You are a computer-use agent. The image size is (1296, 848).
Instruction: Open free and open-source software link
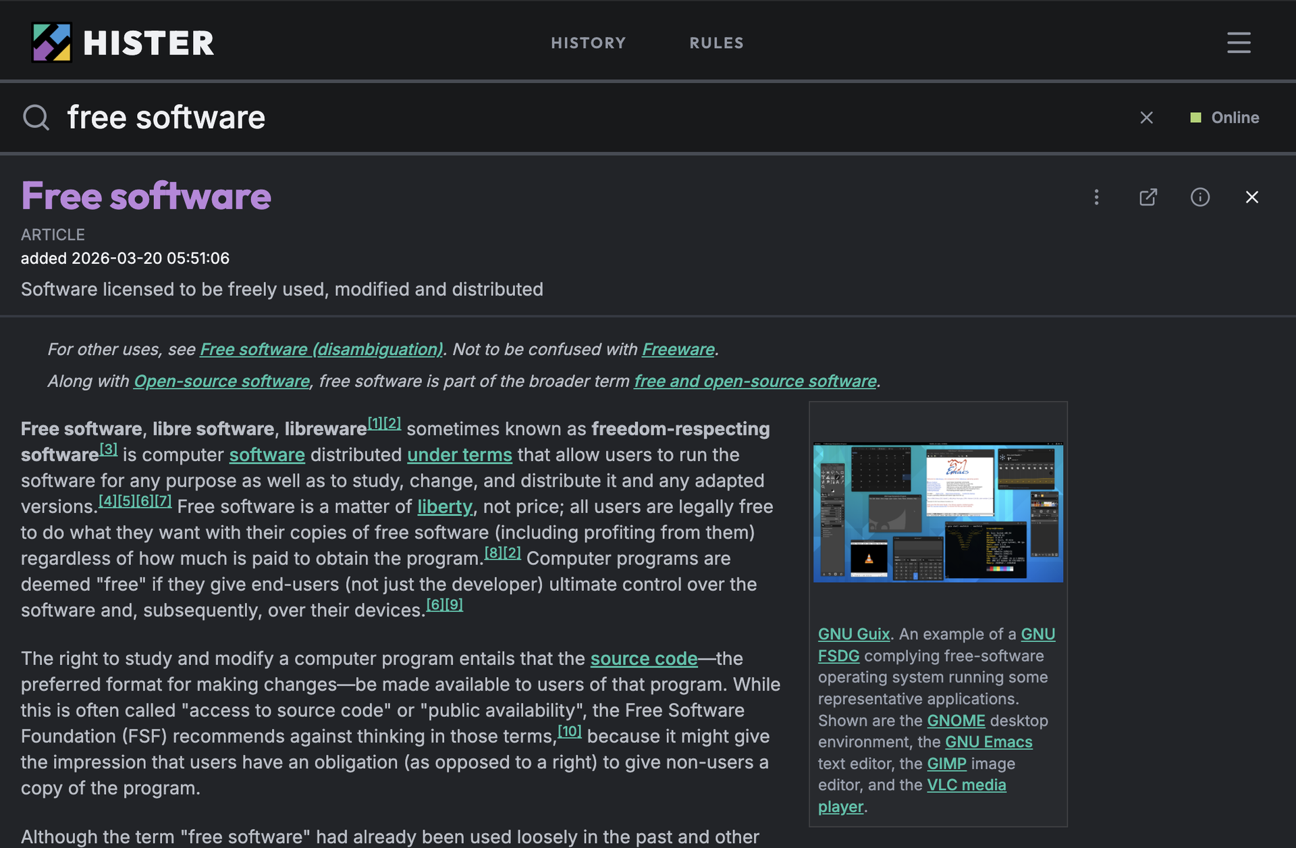pos(755,381)
